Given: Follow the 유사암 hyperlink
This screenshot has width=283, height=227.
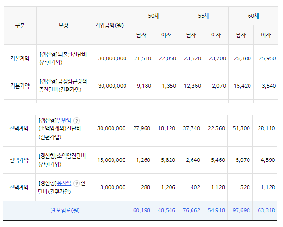Looking at the screenshot, I should tap(64, 183).
